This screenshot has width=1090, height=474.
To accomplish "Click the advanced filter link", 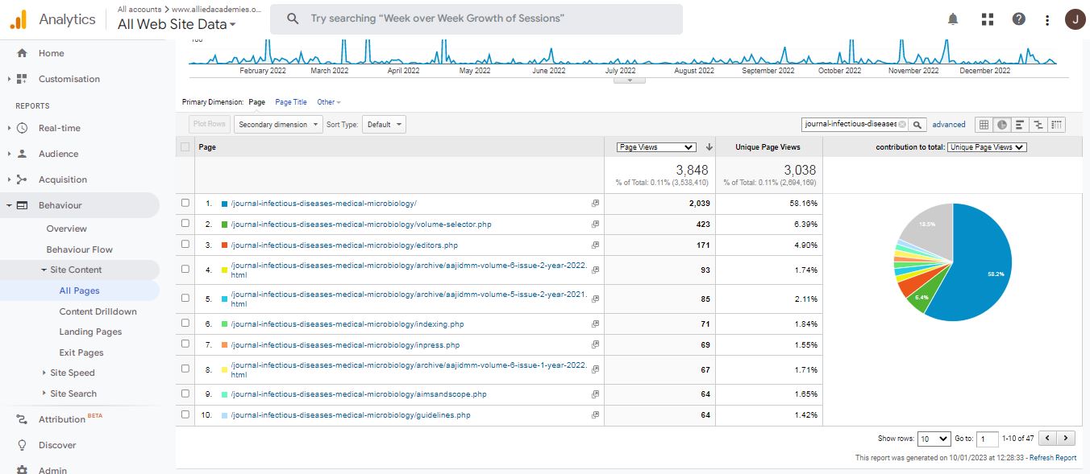I will click(x=949, y=125).
